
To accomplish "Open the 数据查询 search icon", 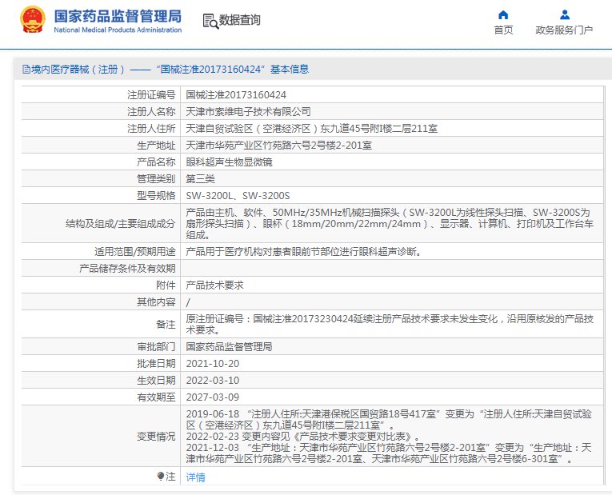I will click(x=210, y=21).
